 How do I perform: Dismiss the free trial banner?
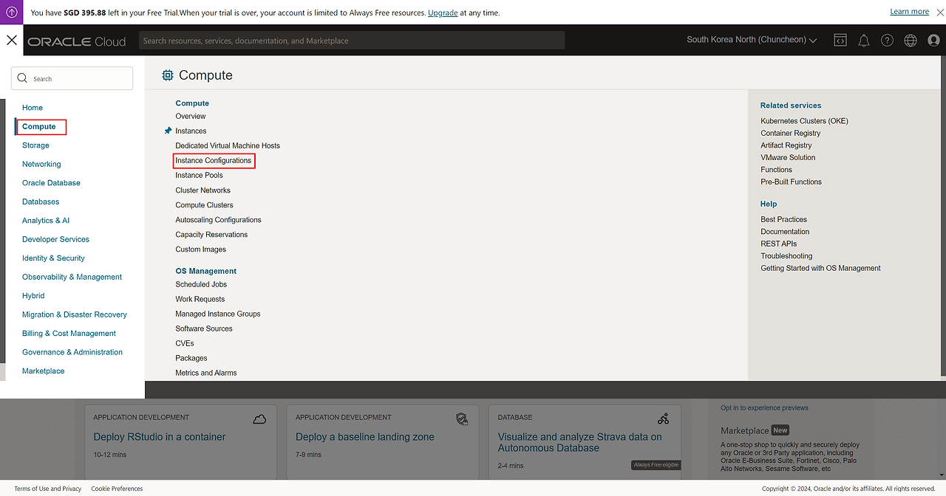pos(940,13)
